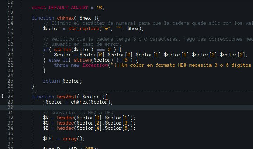Click the string '¡¡¡Un color en formato HEX'
The width and height of the screenshot is (253, 149).
182,65
